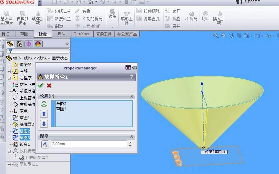Click the Simple Hole (简单直孔) tool
This screenshot has width=279, height=174.
[x=148, y=19]
